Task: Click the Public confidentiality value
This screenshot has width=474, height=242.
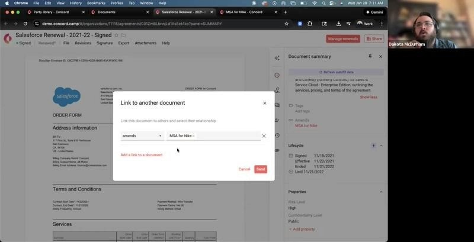Action: [x=293, y=221]
